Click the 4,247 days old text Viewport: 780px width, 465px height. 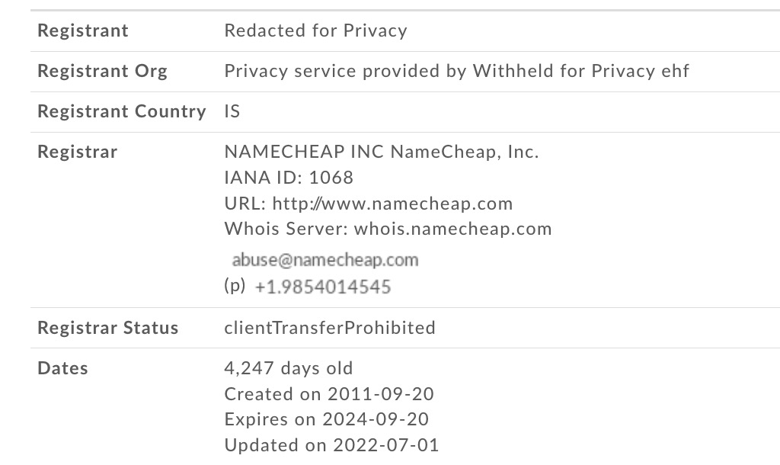click(x=289, y=368)
